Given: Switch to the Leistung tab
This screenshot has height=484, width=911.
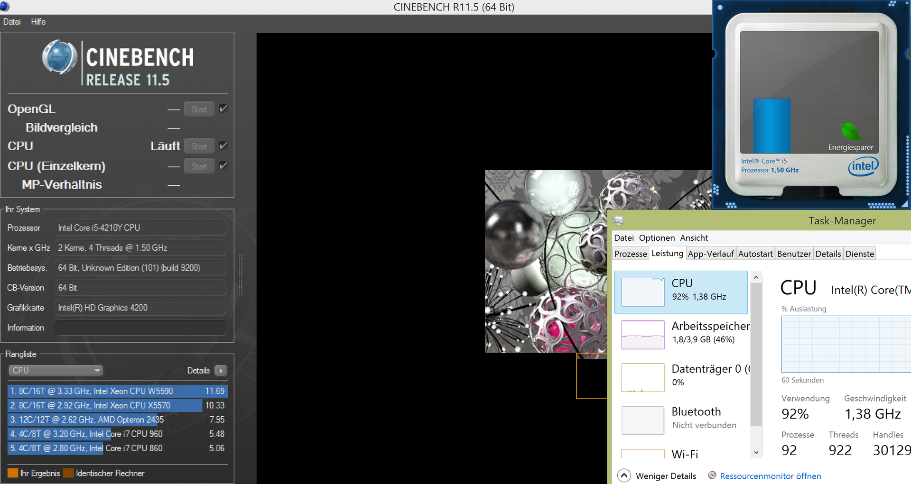Looking at the screenshot, I should (x=667, y=253).
